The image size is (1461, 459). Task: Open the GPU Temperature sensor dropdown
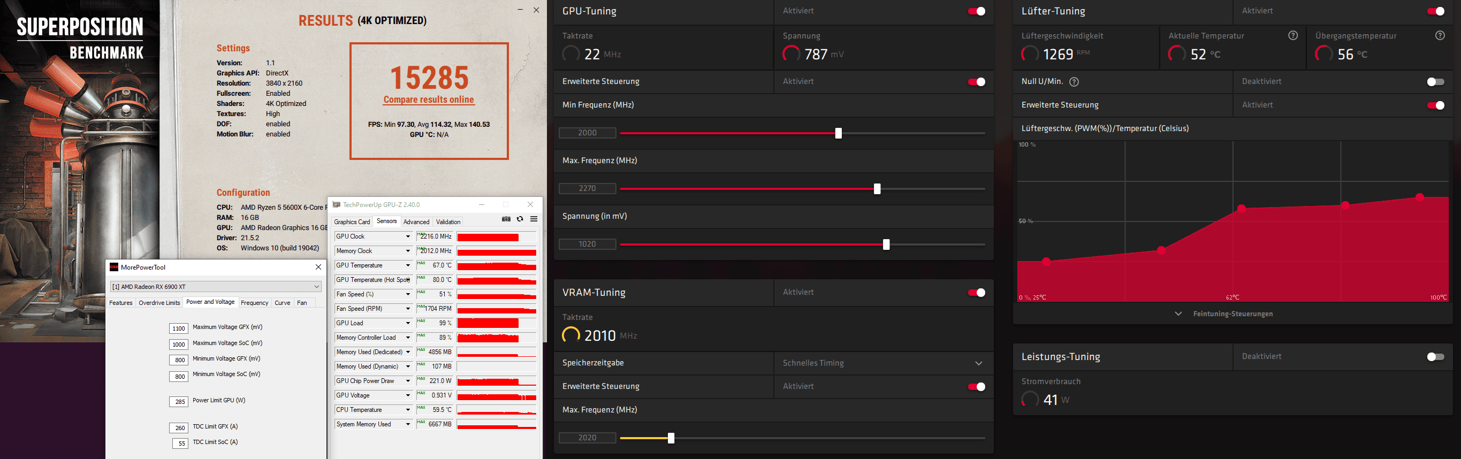click(x=407, y=265)
